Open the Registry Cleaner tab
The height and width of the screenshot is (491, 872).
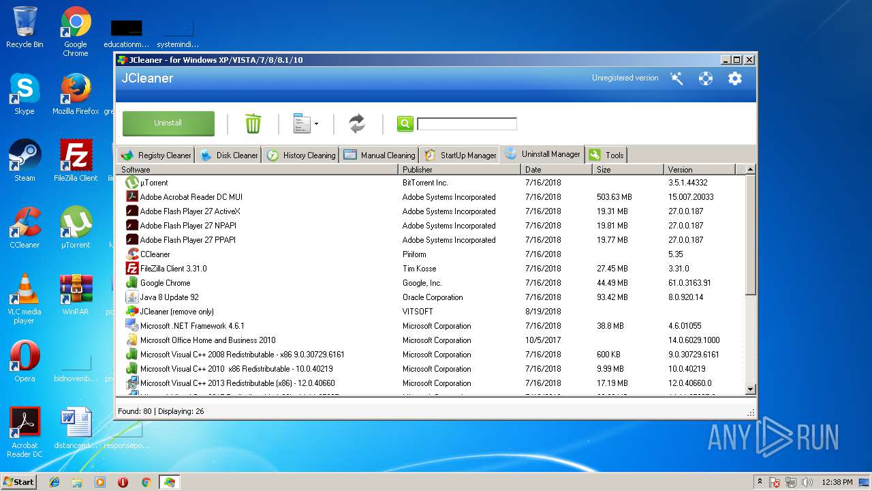coord(156,155)
